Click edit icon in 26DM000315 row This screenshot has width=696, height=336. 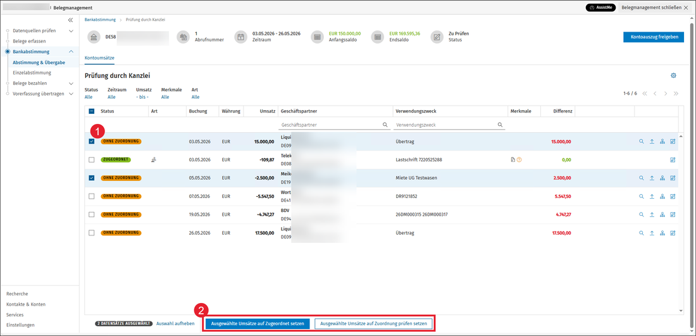(673, 215)
